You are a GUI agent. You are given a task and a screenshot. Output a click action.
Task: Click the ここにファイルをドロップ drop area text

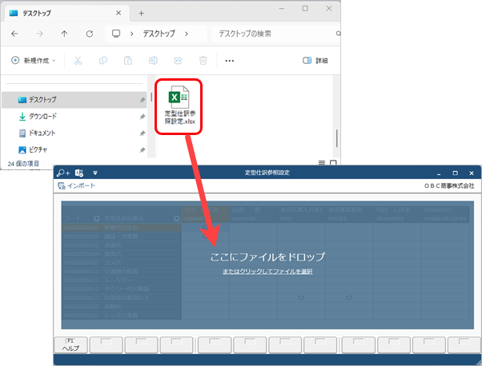(267, 257)
